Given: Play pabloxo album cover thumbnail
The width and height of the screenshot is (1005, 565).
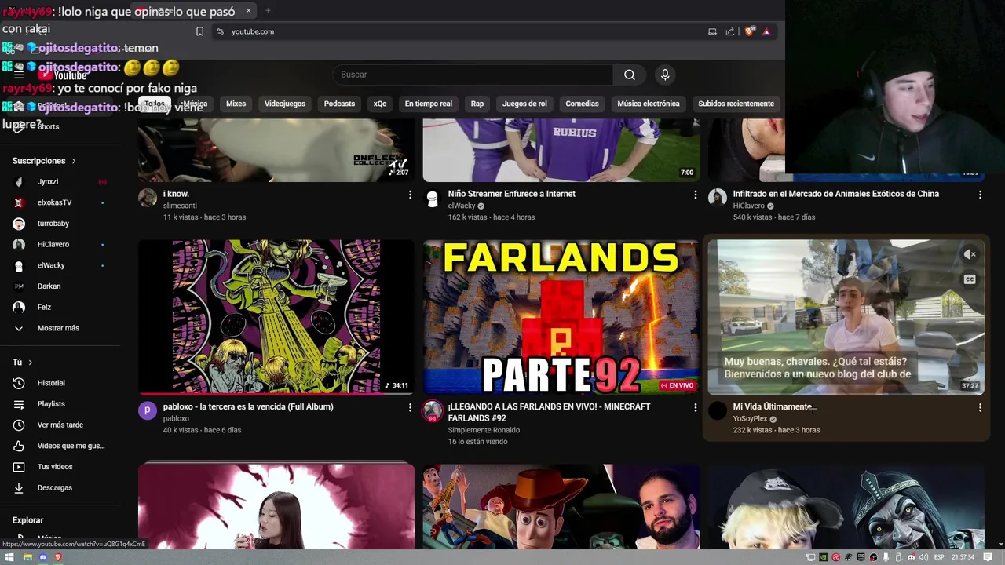Looking at the screenshot, I should 276,317.
